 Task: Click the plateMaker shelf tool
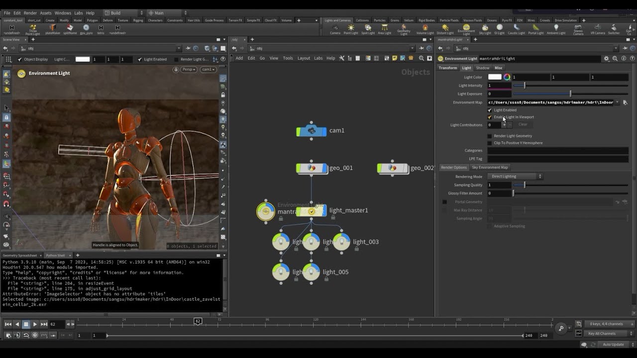[x=53, y=30]
